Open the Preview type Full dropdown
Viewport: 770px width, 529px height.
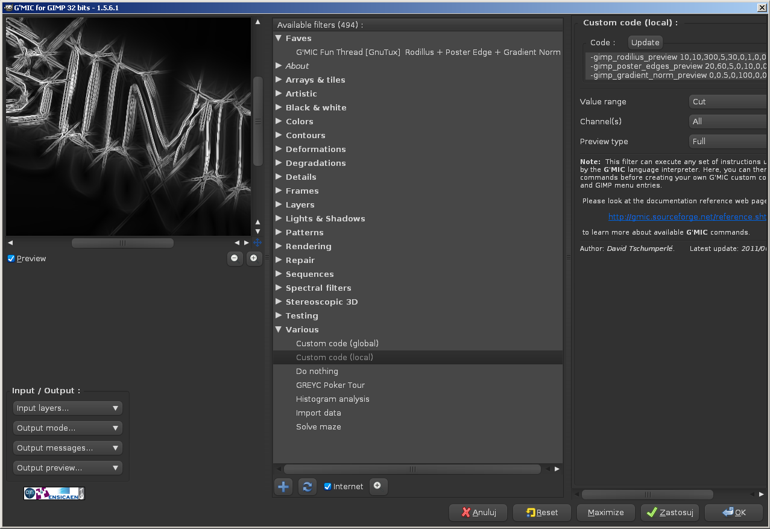728,142
